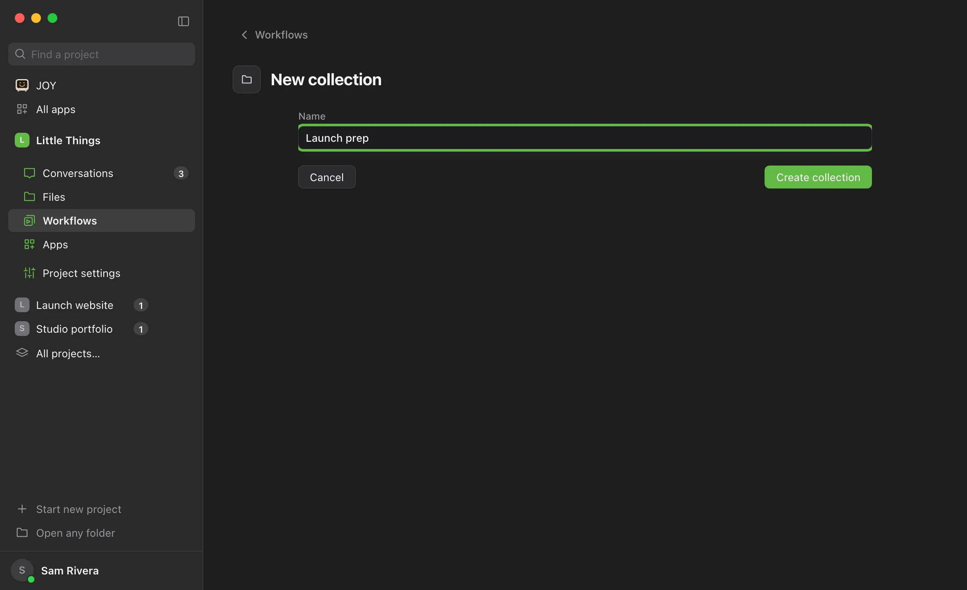Toggle the sidebar panel icon

tap(183, 21)
